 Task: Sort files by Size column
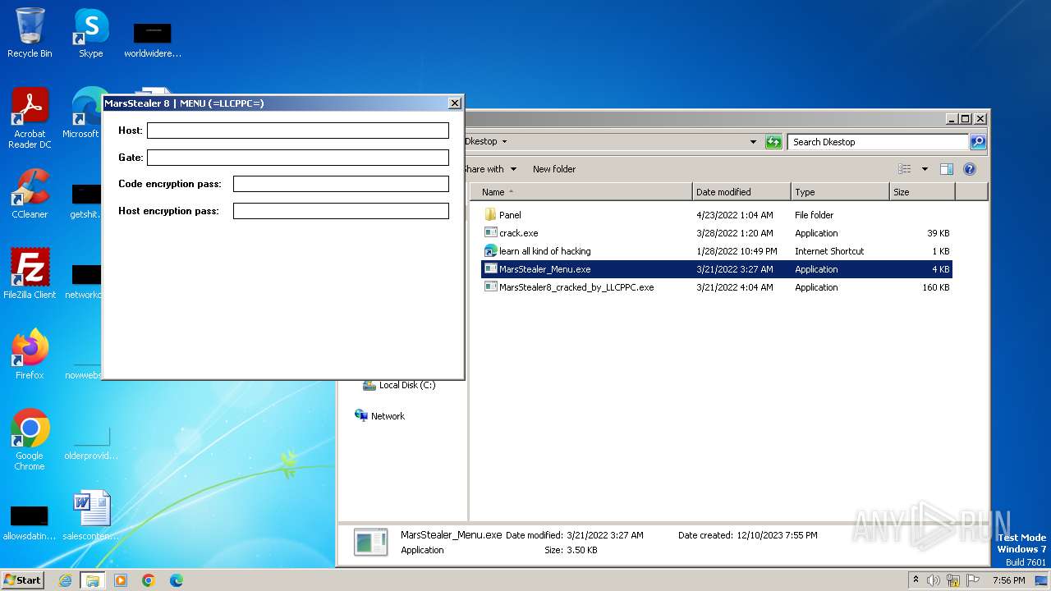pos(922,192)
